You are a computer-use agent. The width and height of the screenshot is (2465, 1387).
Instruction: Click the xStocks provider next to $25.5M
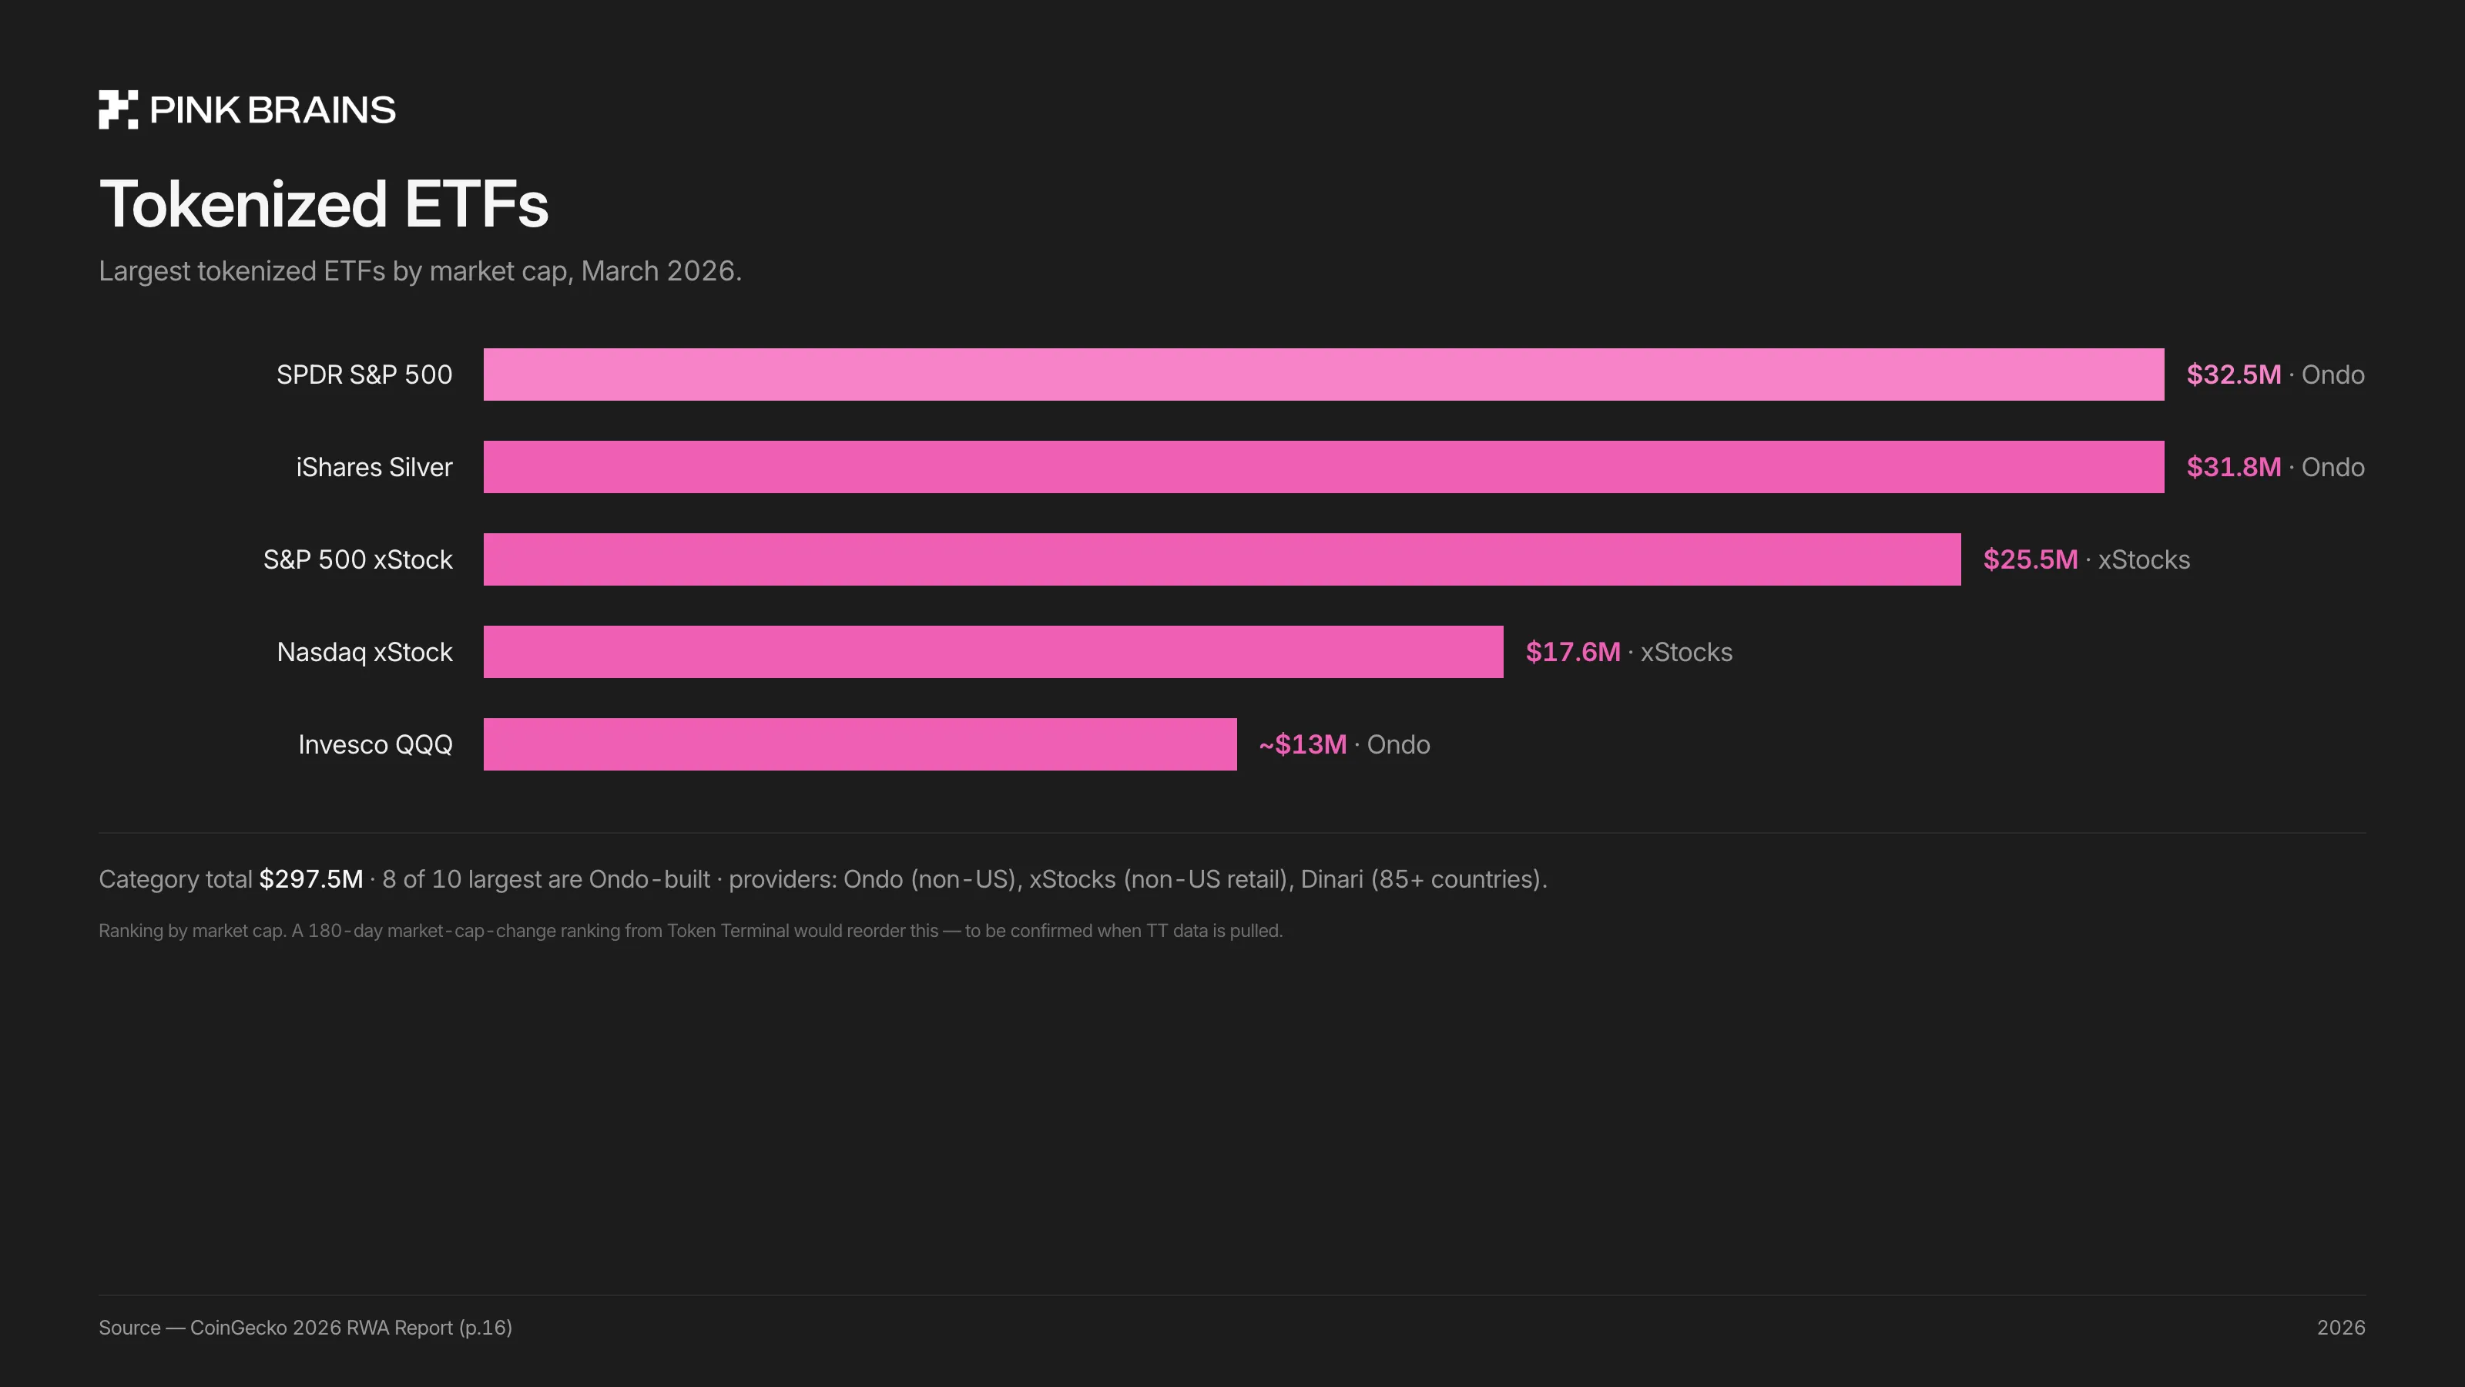click(x=2144, y=560)
